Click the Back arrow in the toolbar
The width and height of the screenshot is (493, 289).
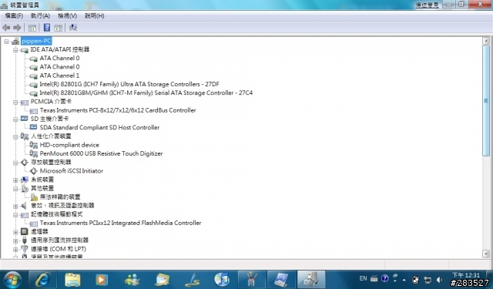click(6, 28)
